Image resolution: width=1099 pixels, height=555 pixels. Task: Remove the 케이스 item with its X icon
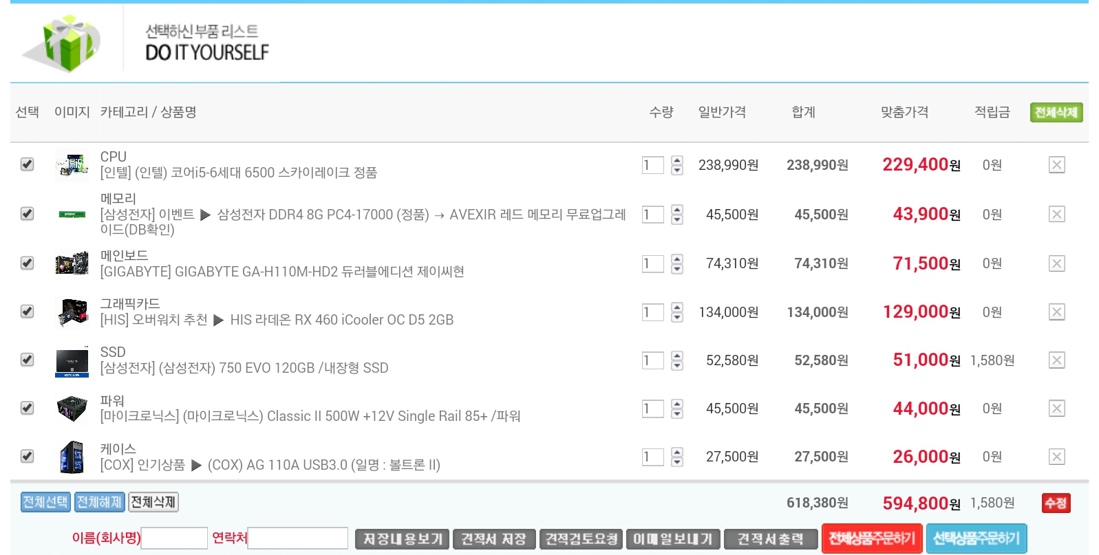pyautogui.click(x=1056, y=457)
